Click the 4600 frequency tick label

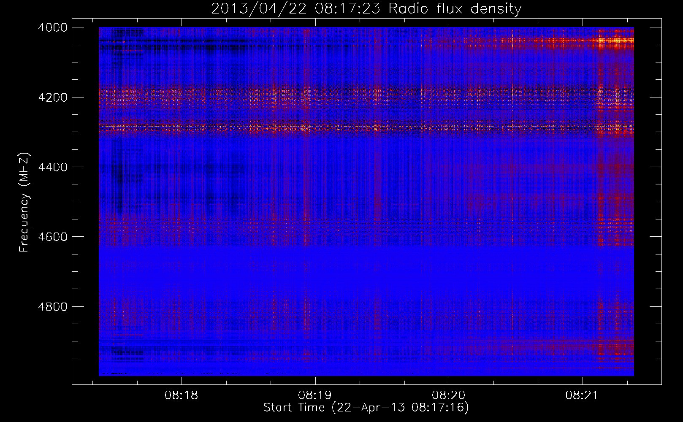tap(53, 237)
